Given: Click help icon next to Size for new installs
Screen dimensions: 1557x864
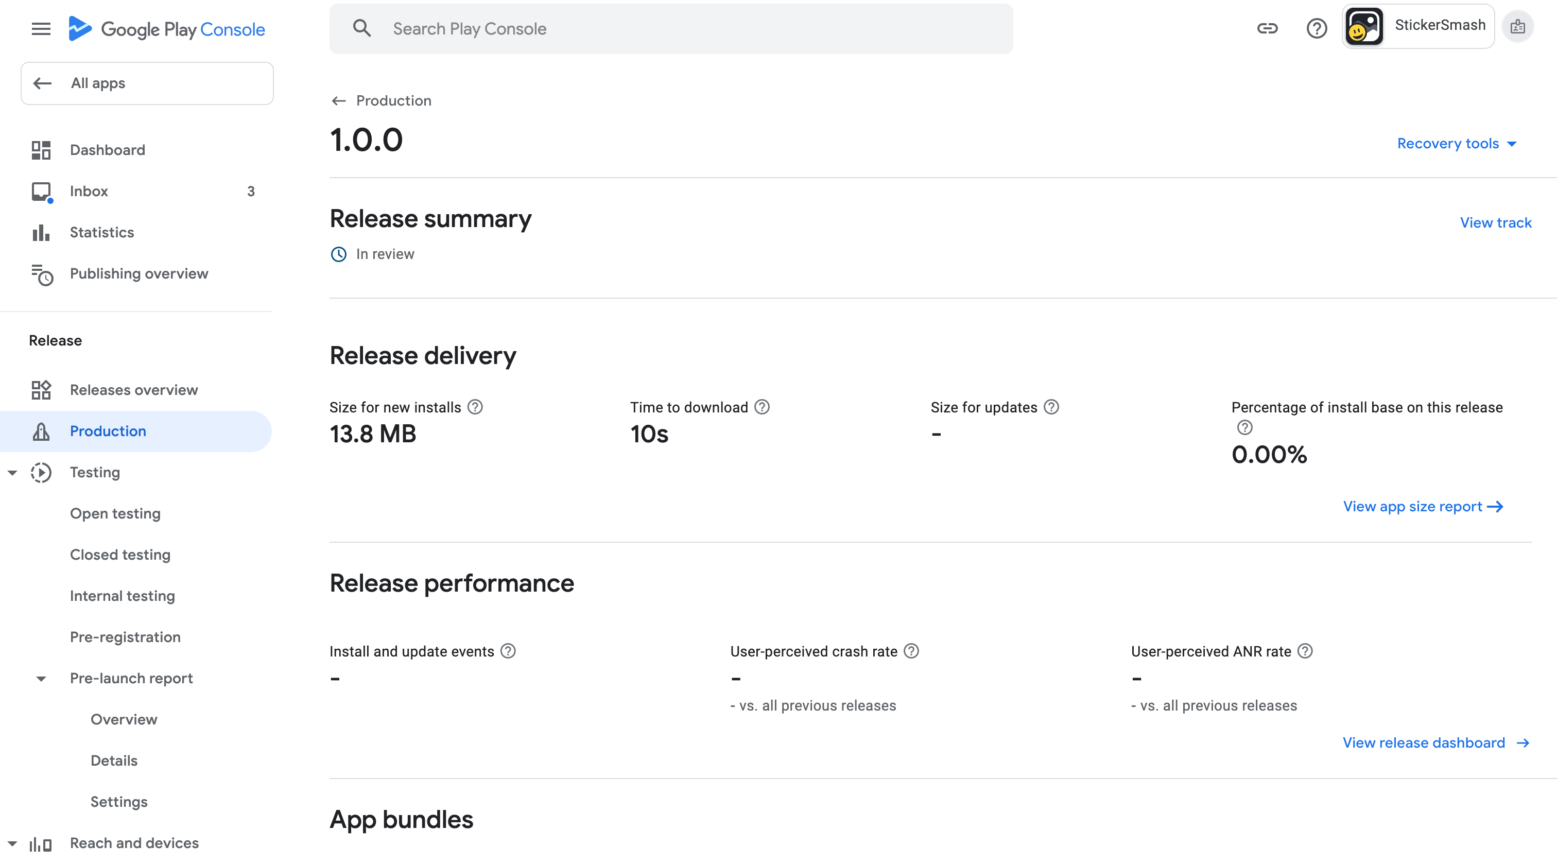Looking at the screenshot, I should click(476, 407).
